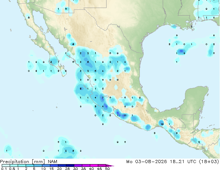Click the 1–2 mm legend color swatch

point(22,165)
